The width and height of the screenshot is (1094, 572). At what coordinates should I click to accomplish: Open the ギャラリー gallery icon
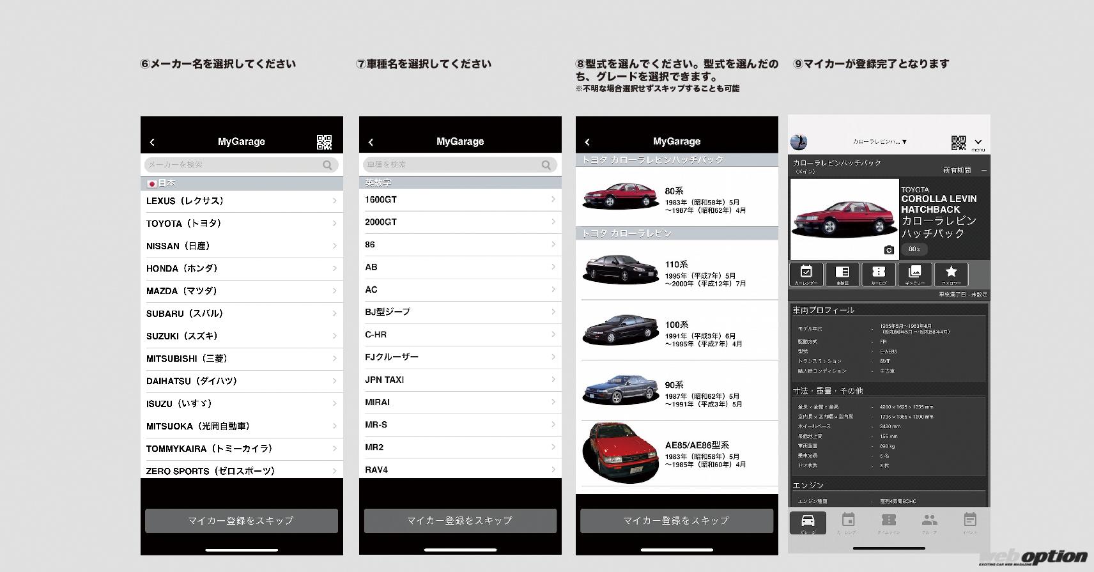[914, 274]
